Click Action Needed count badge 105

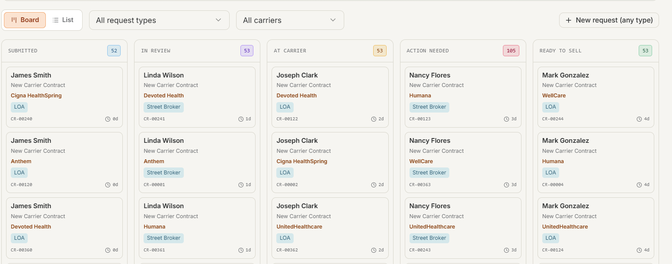tap(511, 51)
